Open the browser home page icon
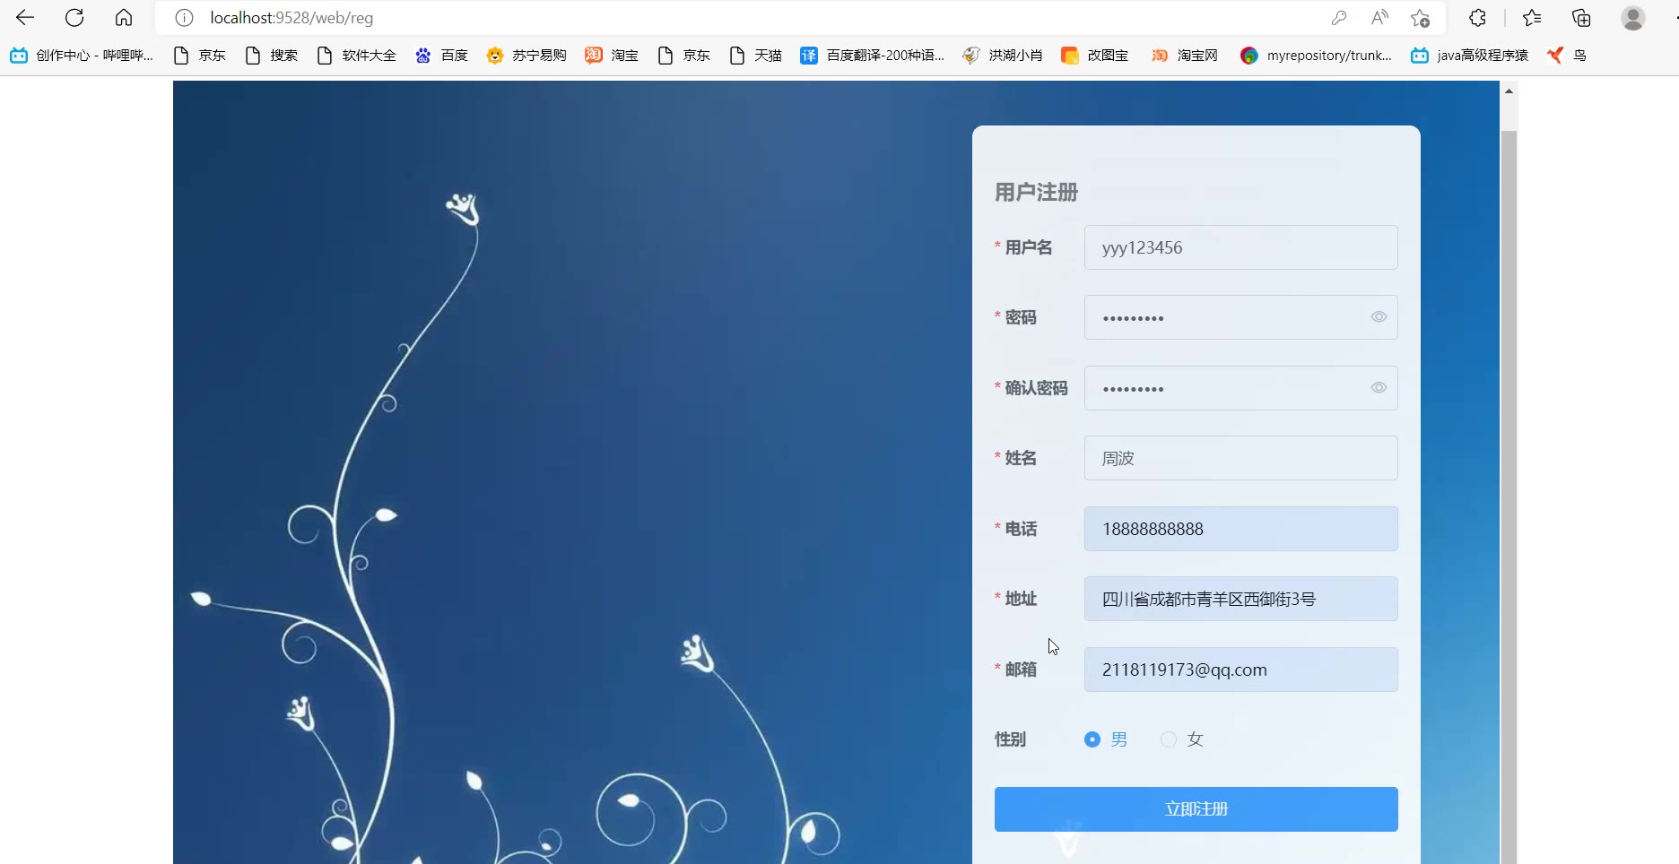The height and width of the screenshot is (864, 1679). [x=124, y=18]
